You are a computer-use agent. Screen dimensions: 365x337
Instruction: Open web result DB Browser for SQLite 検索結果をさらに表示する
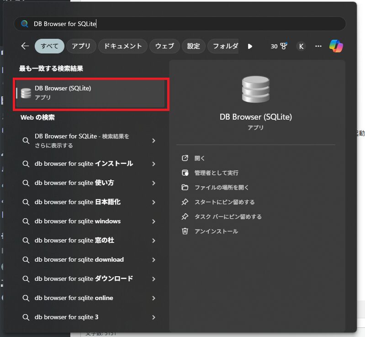(91, 141)
